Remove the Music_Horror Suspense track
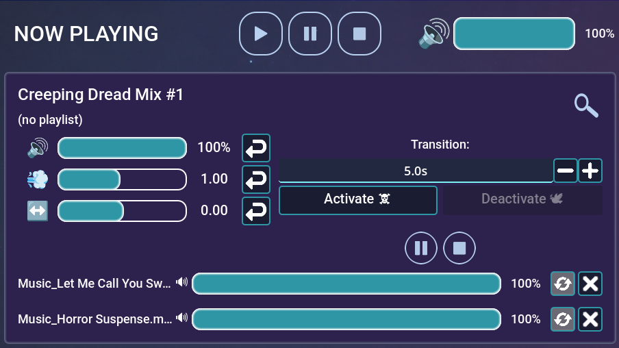 [x=590, y=319]
